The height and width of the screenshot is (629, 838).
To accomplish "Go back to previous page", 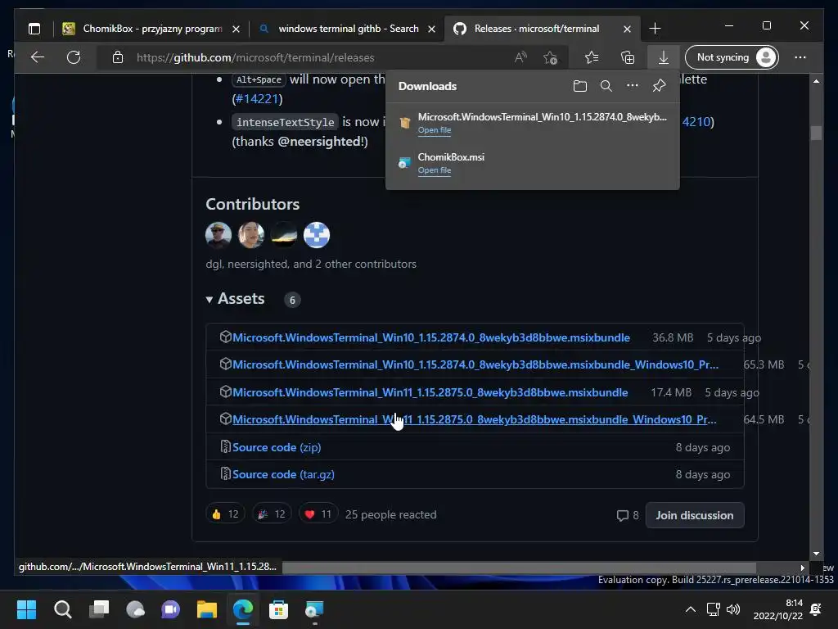I will [38, 57].
